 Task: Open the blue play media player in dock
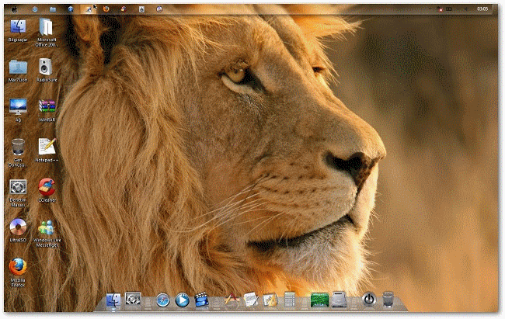tap(183, 300)
